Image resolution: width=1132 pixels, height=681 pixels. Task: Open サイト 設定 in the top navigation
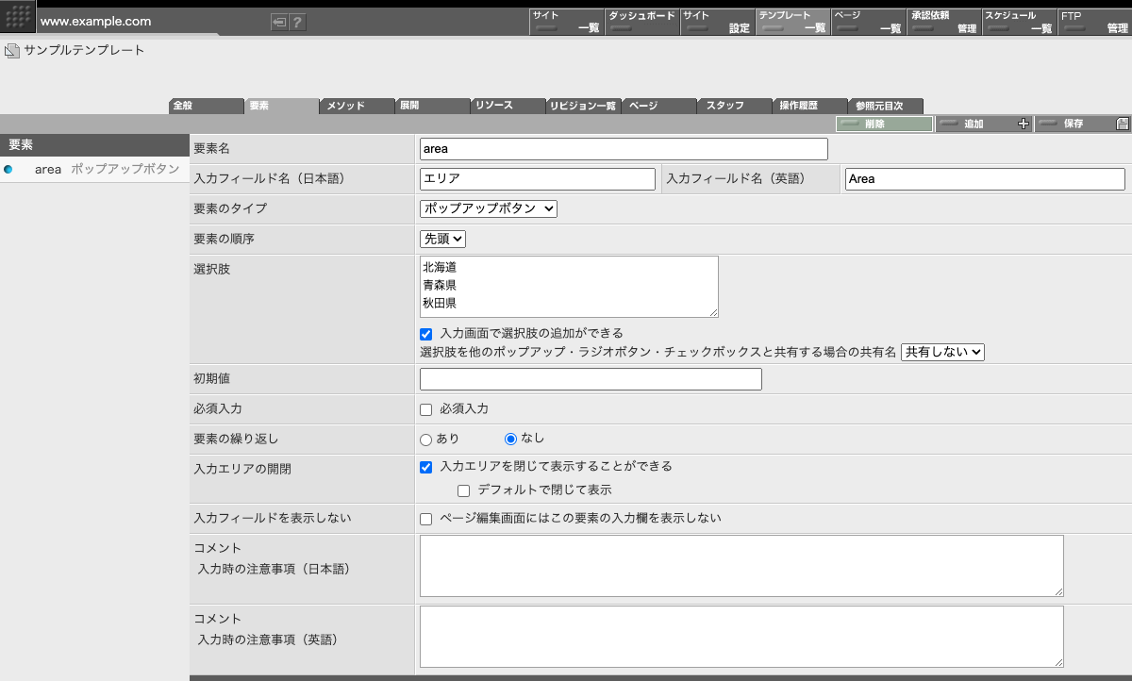click(x=717, y=22)
